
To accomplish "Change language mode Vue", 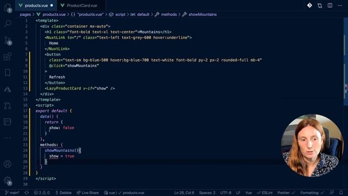I will click(x=248, y=193).
